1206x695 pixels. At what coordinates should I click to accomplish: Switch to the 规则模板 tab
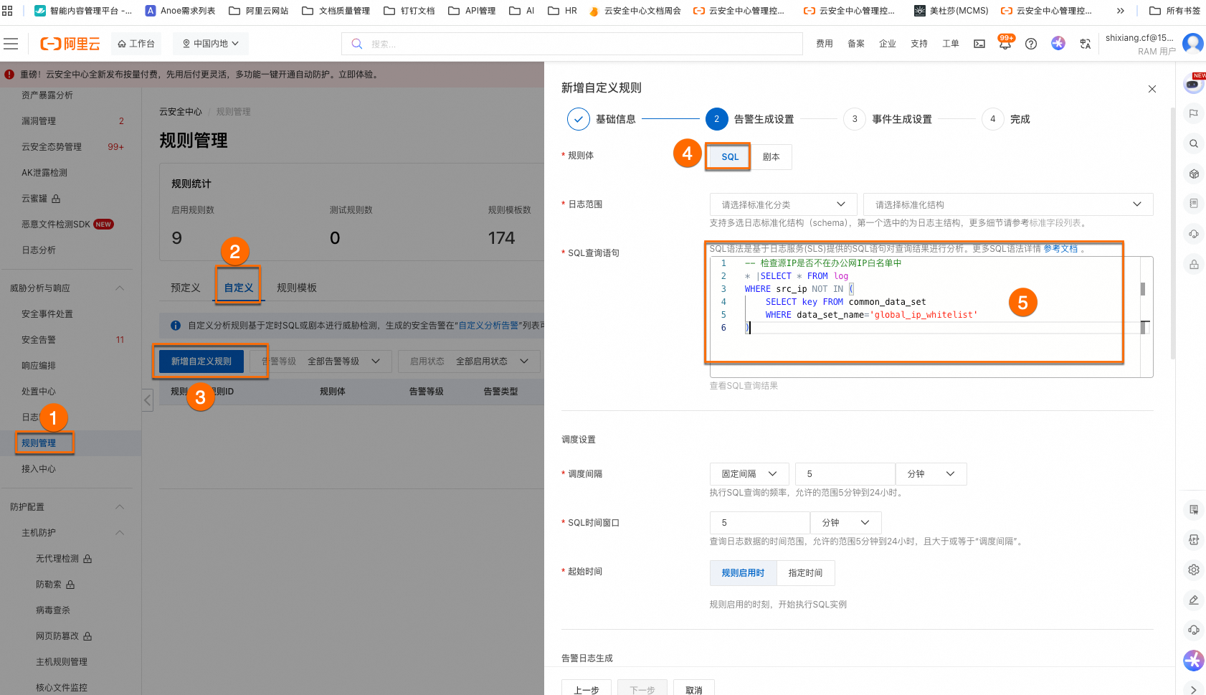click(x=297, y=288)
